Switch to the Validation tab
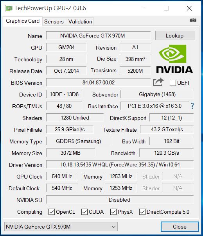This screenshot has width=203, height=236. pyautogui.click(x=80, y=21)
